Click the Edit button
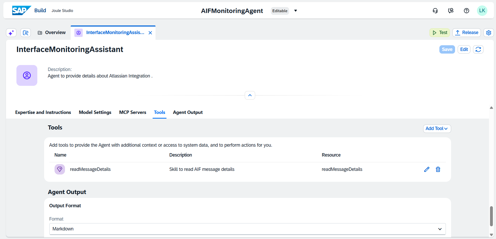Viewport: 496px width, 239px height. pyautogui.click(x=464, y=49)
